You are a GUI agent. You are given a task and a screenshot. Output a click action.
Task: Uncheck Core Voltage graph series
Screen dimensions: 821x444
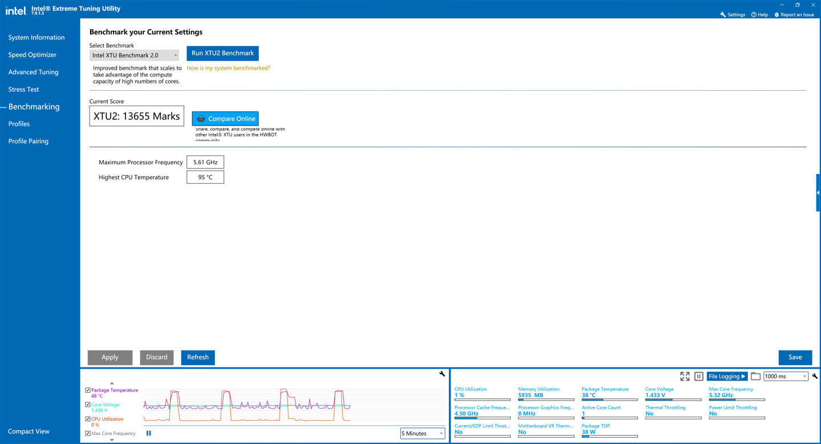pos(88,405)
